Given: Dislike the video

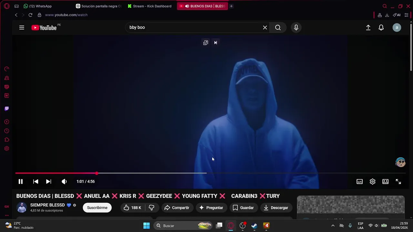Looking at the screenshot, I should point(151,208).
